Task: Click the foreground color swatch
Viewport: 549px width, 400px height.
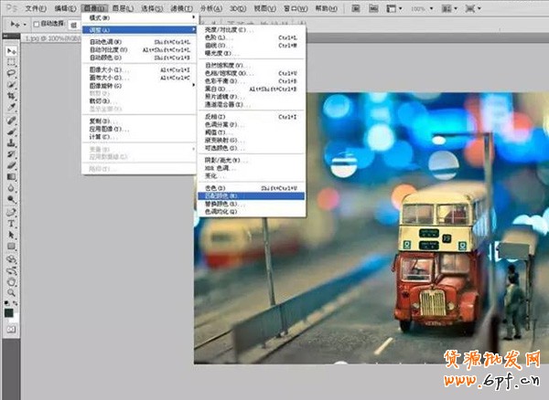Action: (9, 311)
